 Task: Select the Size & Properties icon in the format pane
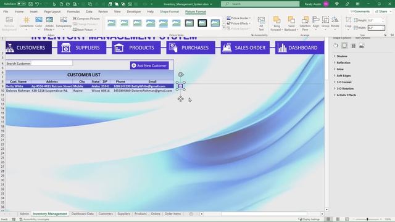(x=353, y=46)
